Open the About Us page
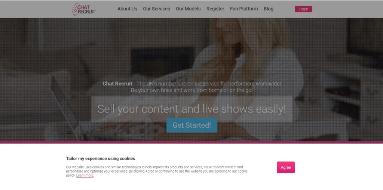 127,9
